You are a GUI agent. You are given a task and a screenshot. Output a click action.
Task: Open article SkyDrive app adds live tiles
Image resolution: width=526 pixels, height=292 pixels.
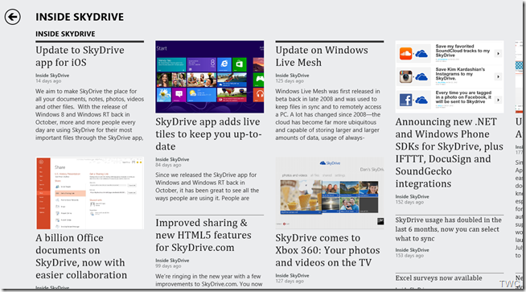208,134
